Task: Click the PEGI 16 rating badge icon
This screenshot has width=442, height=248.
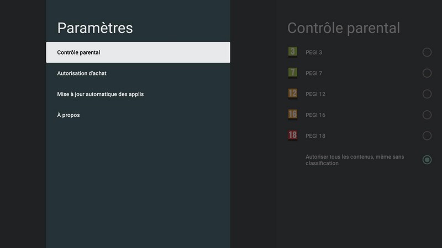Action: click(293, 115)
